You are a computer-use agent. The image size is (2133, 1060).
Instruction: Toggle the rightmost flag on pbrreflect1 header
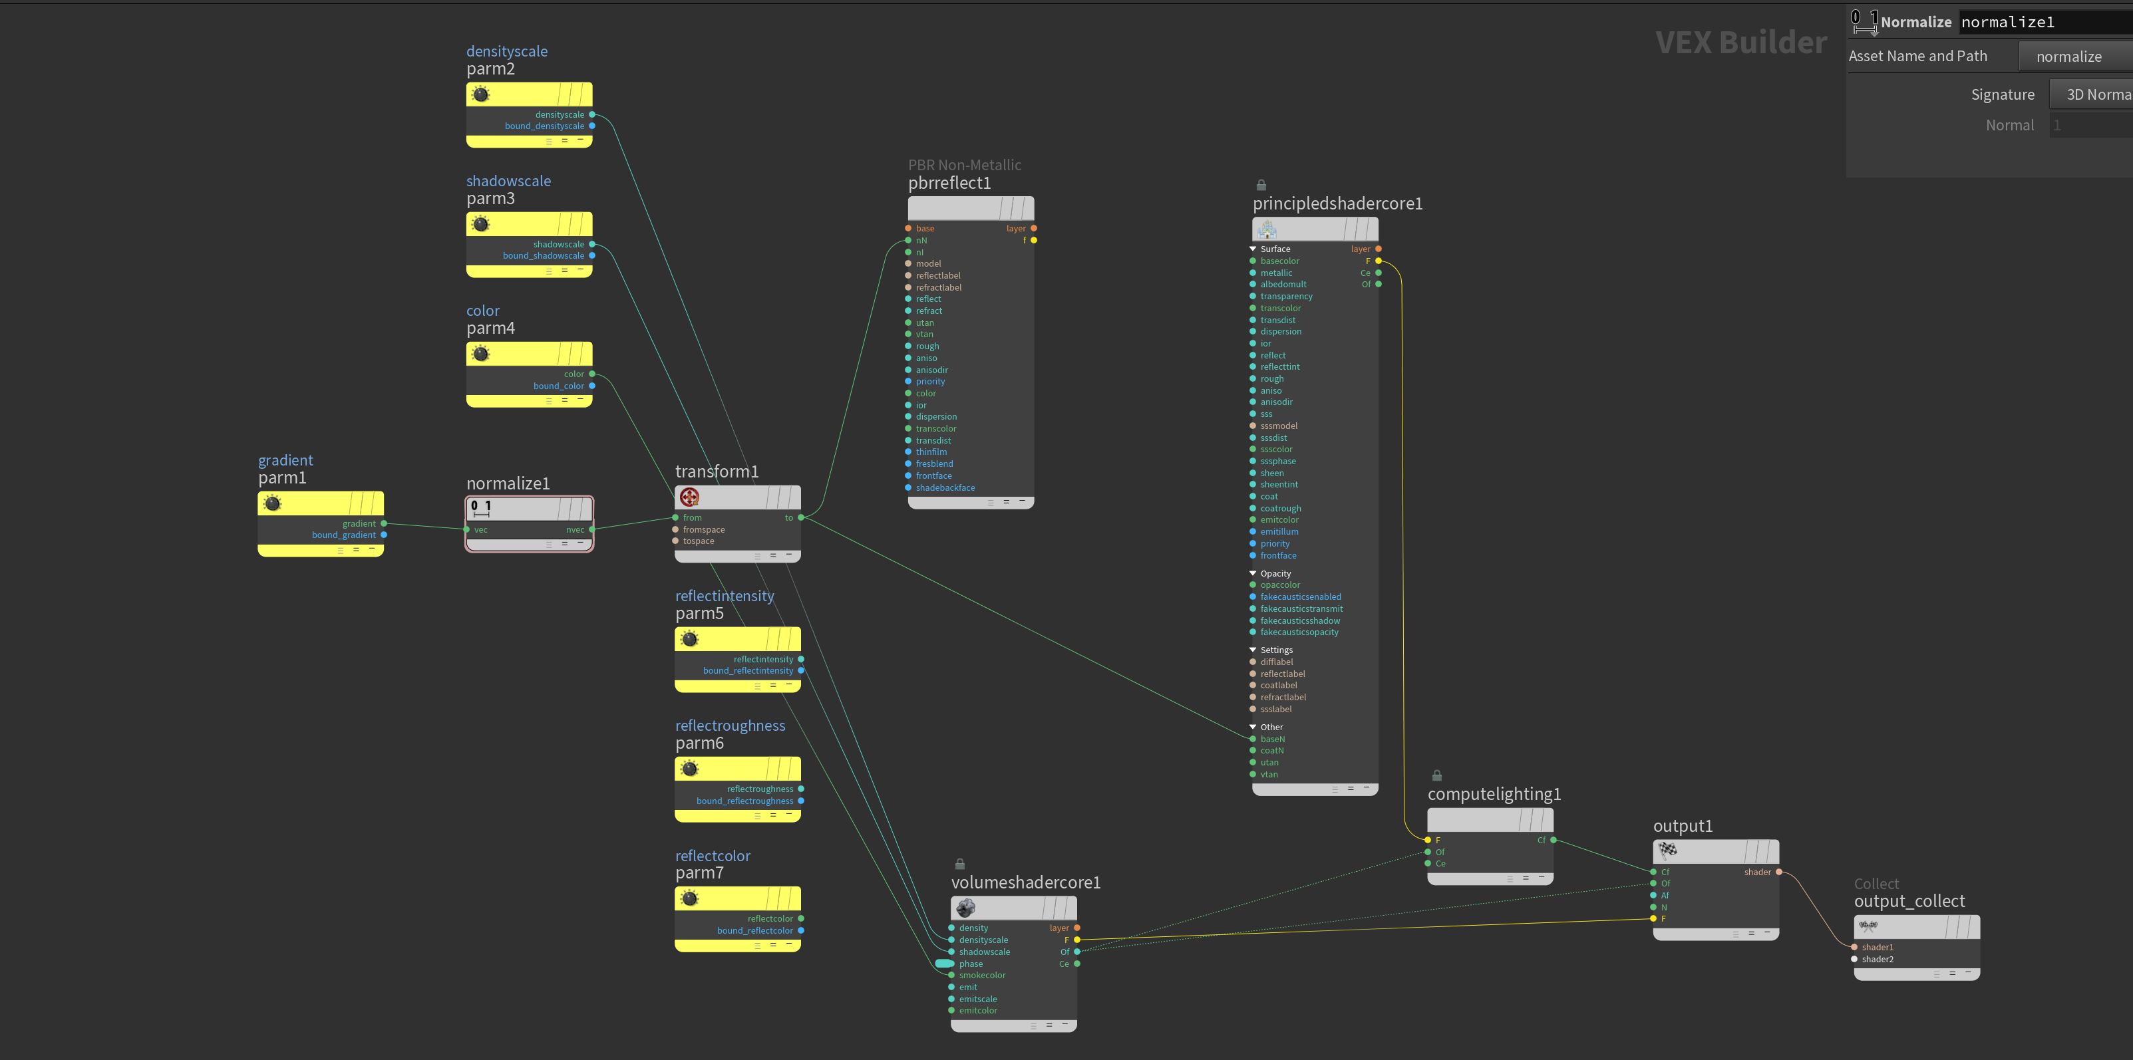pos(1028,207)
